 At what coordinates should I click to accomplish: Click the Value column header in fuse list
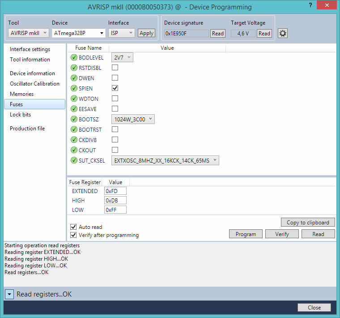167,48
